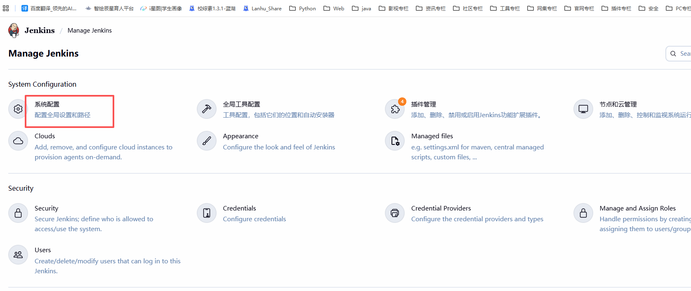Open 插件管理 plugin manager link
691x291 pixels.
coord(424,104)
